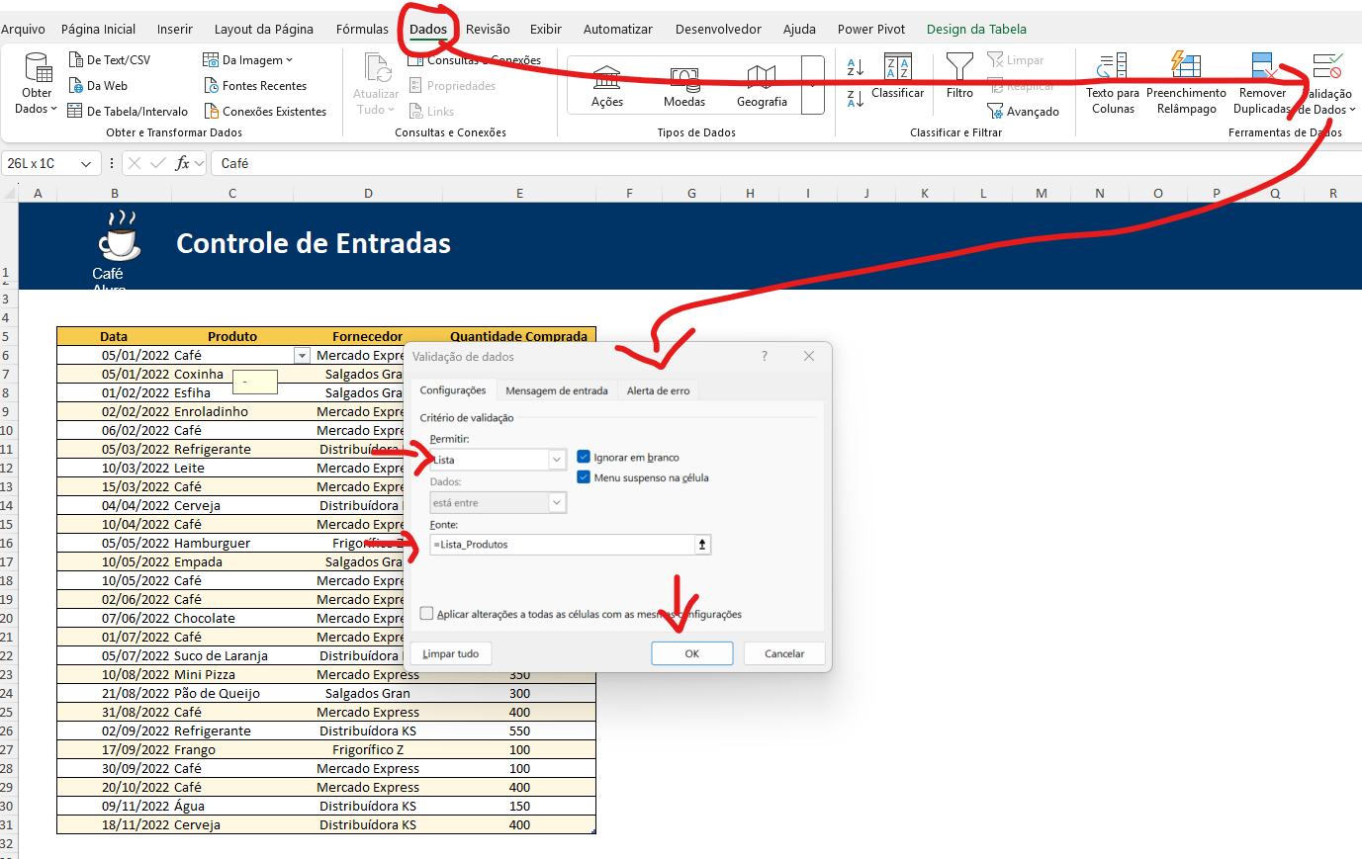1362x859 pixels.
Task: Select the Ações data type
Action: tap(607, 86)
